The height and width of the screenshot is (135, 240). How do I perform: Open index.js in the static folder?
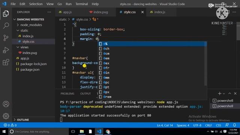tap(28, 36)
